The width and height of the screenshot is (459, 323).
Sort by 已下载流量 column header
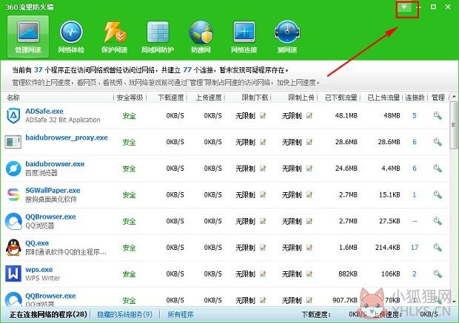pyautogui.click(x=341, y=98)
